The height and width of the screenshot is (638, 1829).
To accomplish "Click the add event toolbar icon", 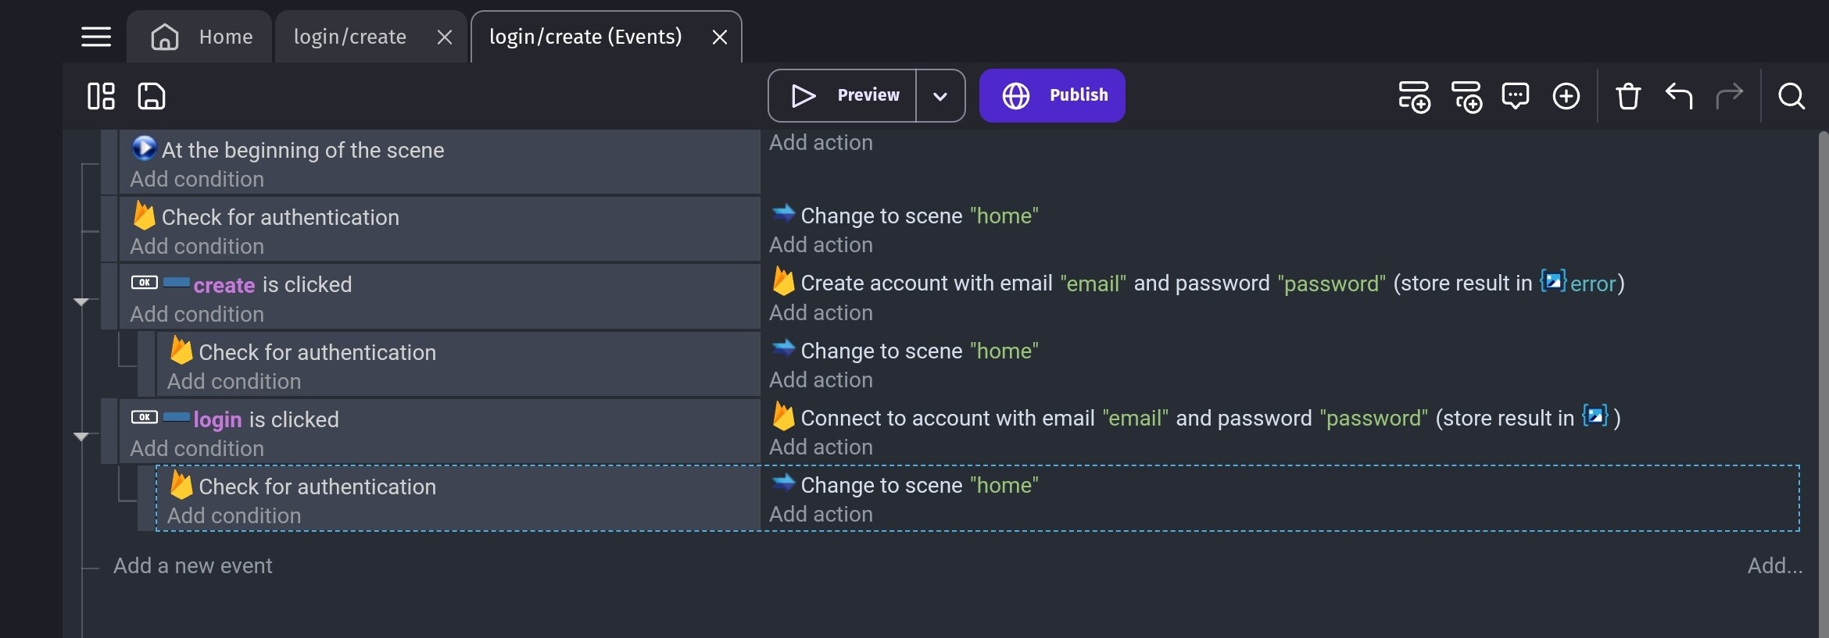I will pos(1414,97).
